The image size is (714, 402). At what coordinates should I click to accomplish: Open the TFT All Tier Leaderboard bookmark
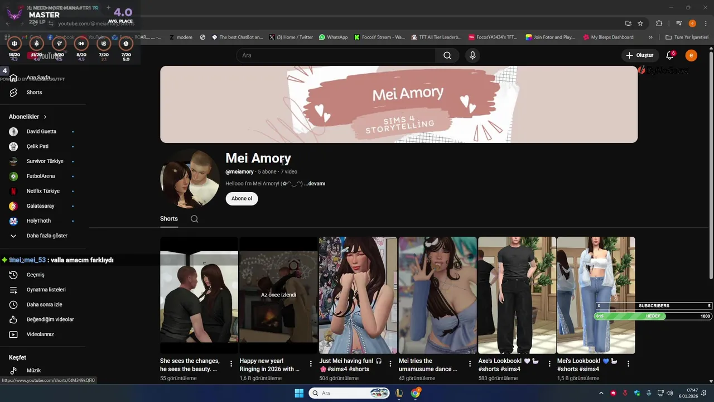436,37
